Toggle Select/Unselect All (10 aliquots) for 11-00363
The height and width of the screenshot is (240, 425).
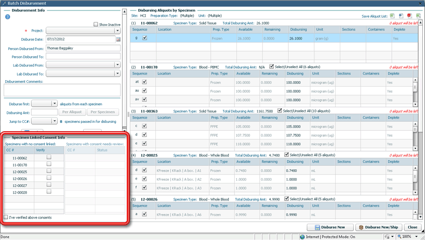[280, 110]
